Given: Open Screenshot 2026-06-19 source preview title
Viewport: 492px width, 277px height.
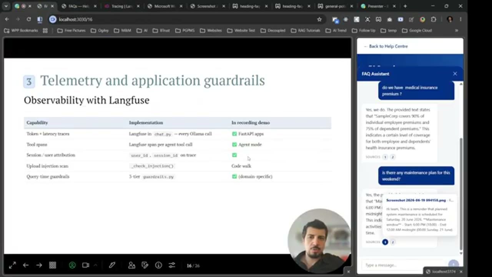Looking at the screenshot, I should pos(416,200).
